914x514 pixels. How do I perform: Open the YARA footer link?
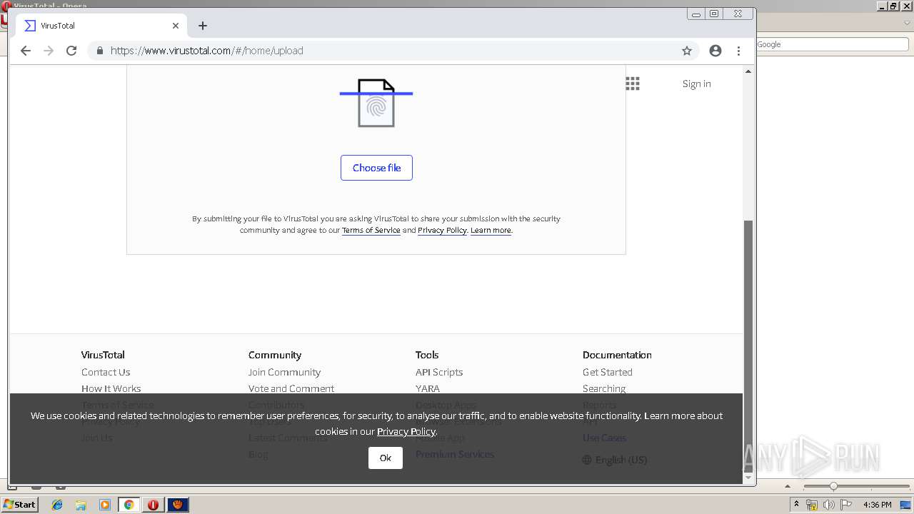pyautogui.click(x=428, y=388)
